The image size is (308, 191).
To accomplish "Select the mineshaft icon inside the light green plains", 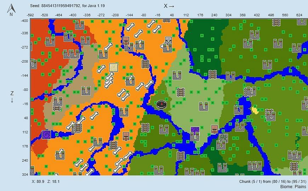I will (x=181, y=92).
